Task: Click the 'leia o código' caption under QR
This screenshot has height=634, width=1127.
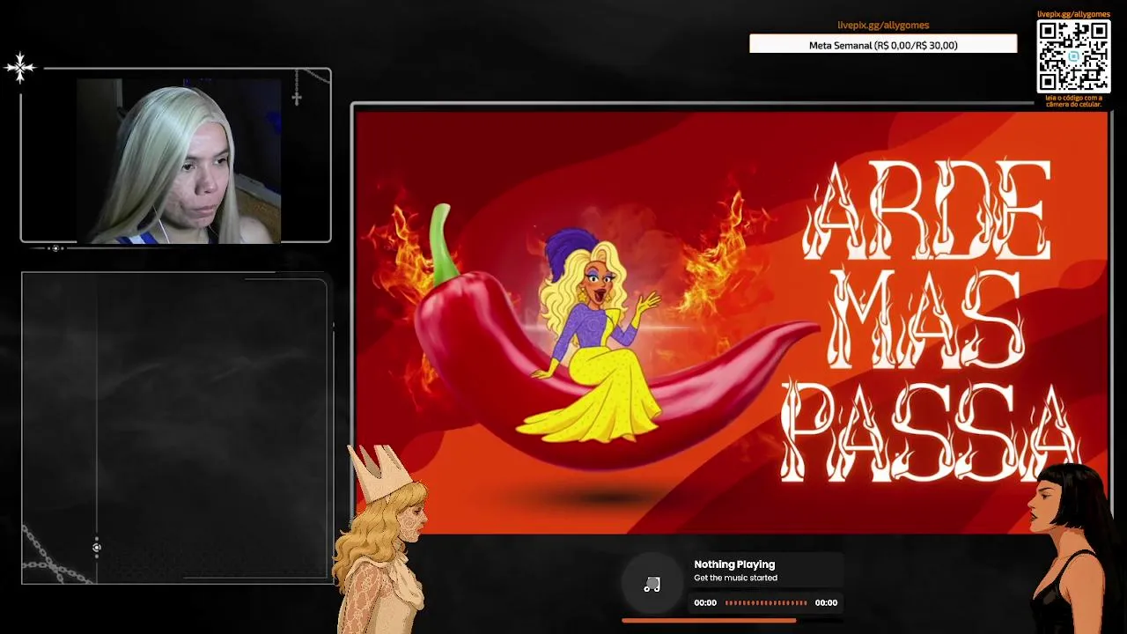Action: (x=1073, y=100)
